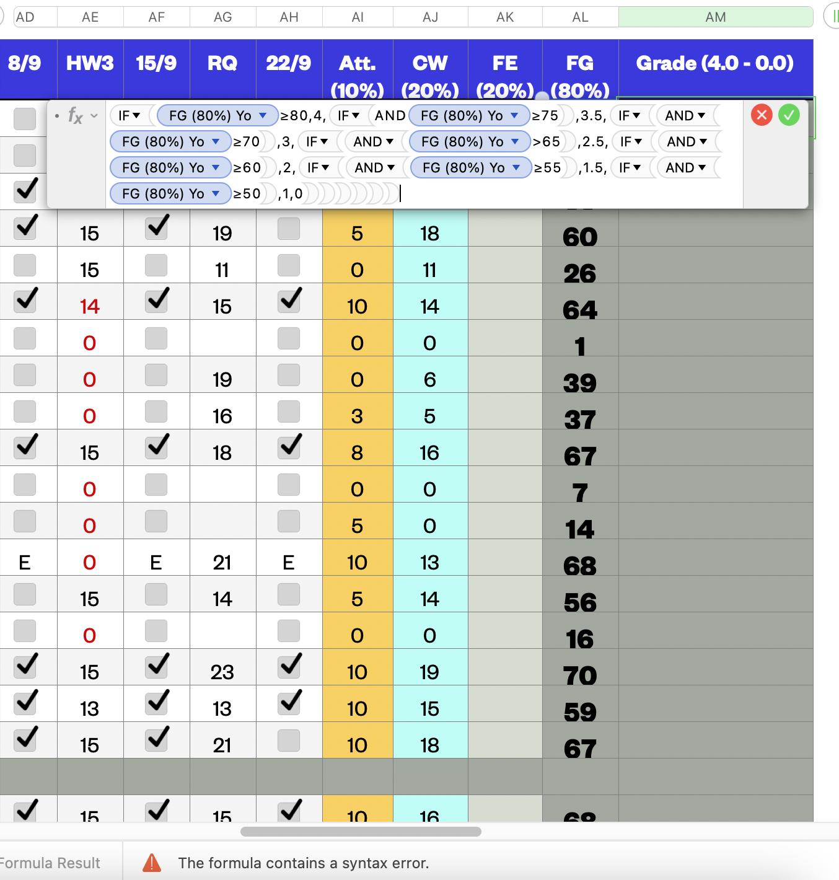Check 15/9 checkbox in the FG 7 row

pyautogui.click(x=156, y=485)
